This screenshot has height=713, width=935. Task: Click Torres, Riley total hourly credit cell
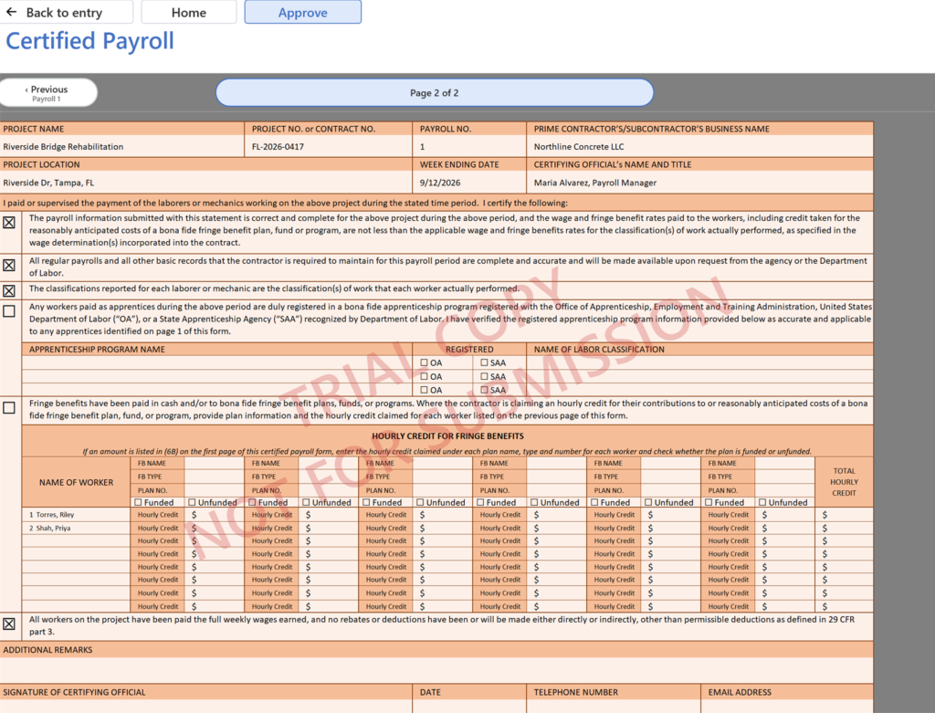tap(844, 515)
